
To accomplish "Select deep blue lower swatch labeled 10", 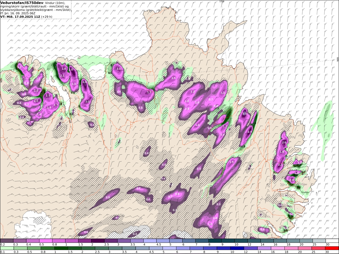I will coord(237,248).
